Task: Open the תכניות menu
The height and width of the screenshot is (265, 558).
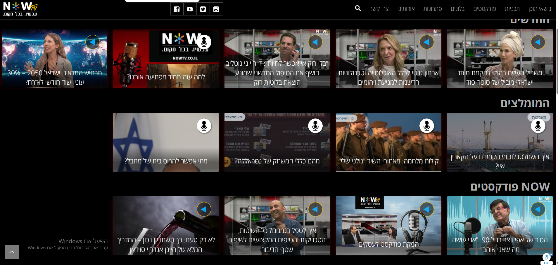Action: (512, 9)
